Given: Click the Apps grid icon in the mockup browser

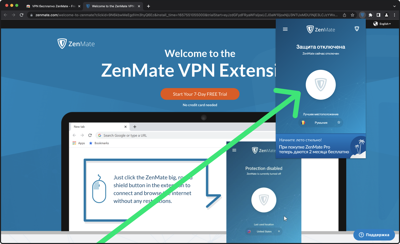Looking at the screenshot, I should tap(74, 143).
